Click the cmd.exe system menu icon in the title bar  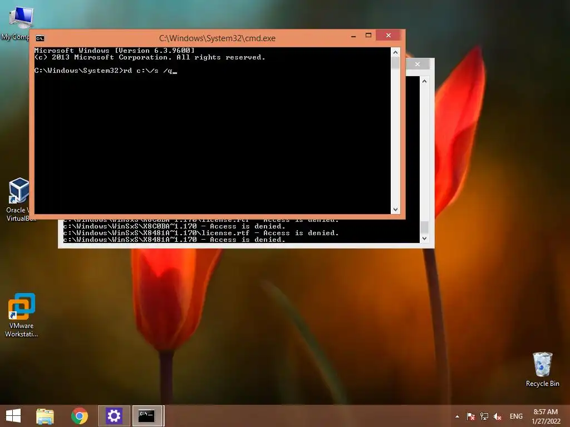click(x=40, y=38)
